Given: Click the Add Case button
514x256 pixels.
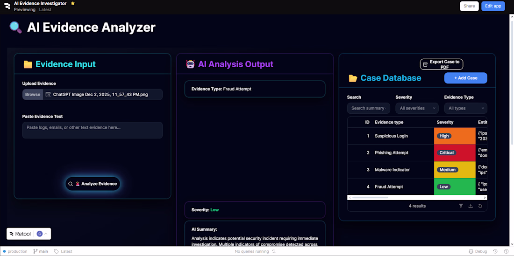Looking at the screenshot, I should (465, 78).
